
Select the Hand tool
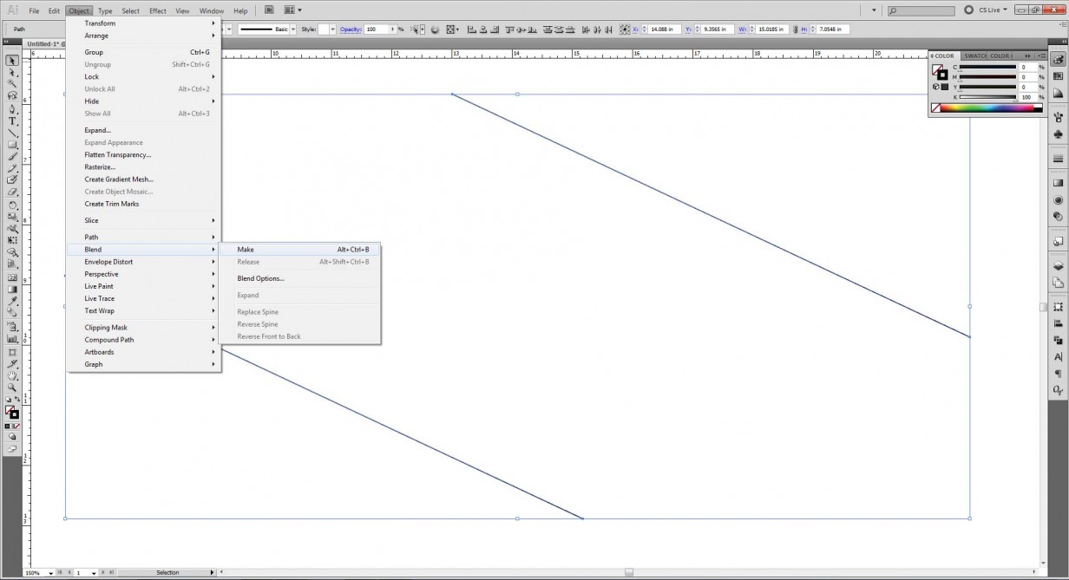[x=12, y=375]
